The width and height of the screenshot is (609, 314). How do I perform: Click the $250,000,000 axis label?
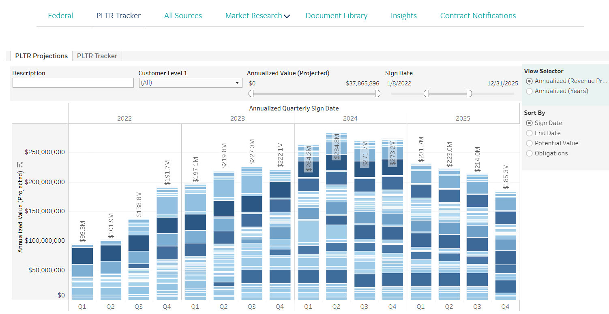pyautogui.click(x=45, y=153)
